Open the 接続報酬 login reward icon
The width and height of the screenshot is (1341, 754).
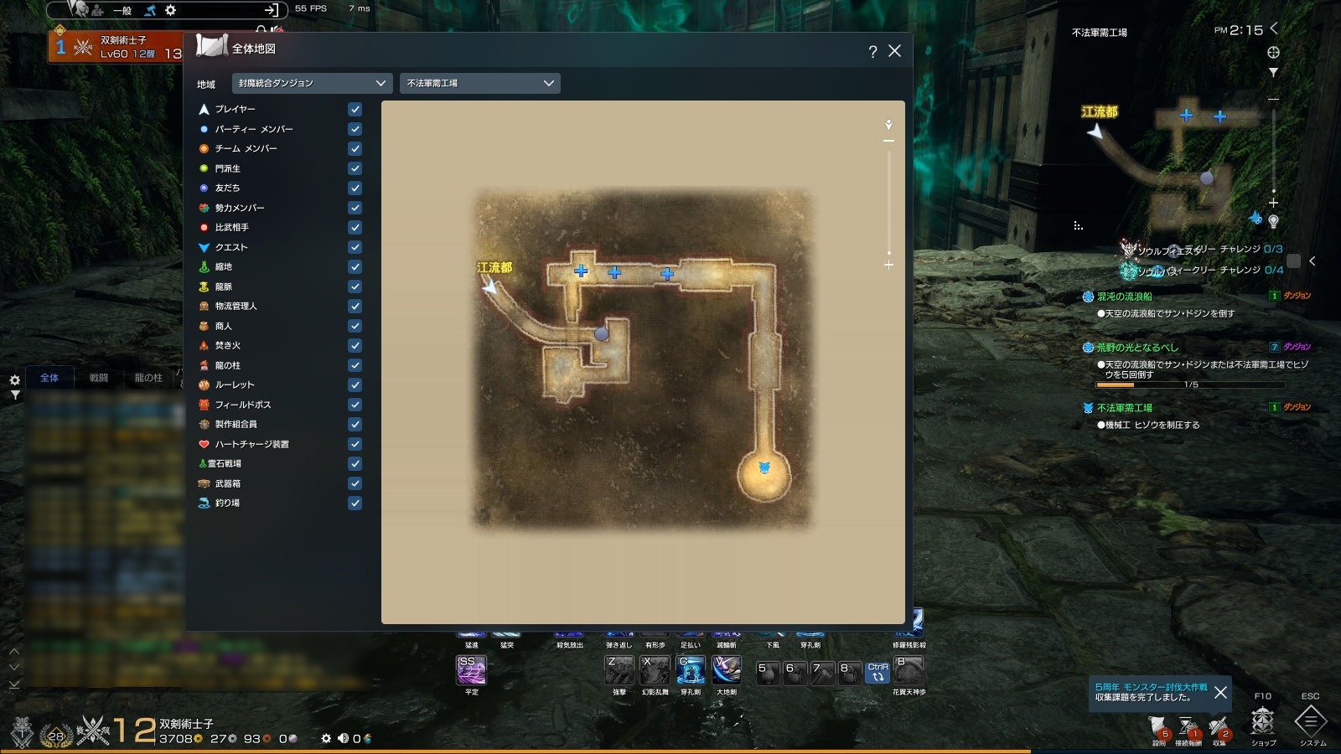tap(1188, 729)
